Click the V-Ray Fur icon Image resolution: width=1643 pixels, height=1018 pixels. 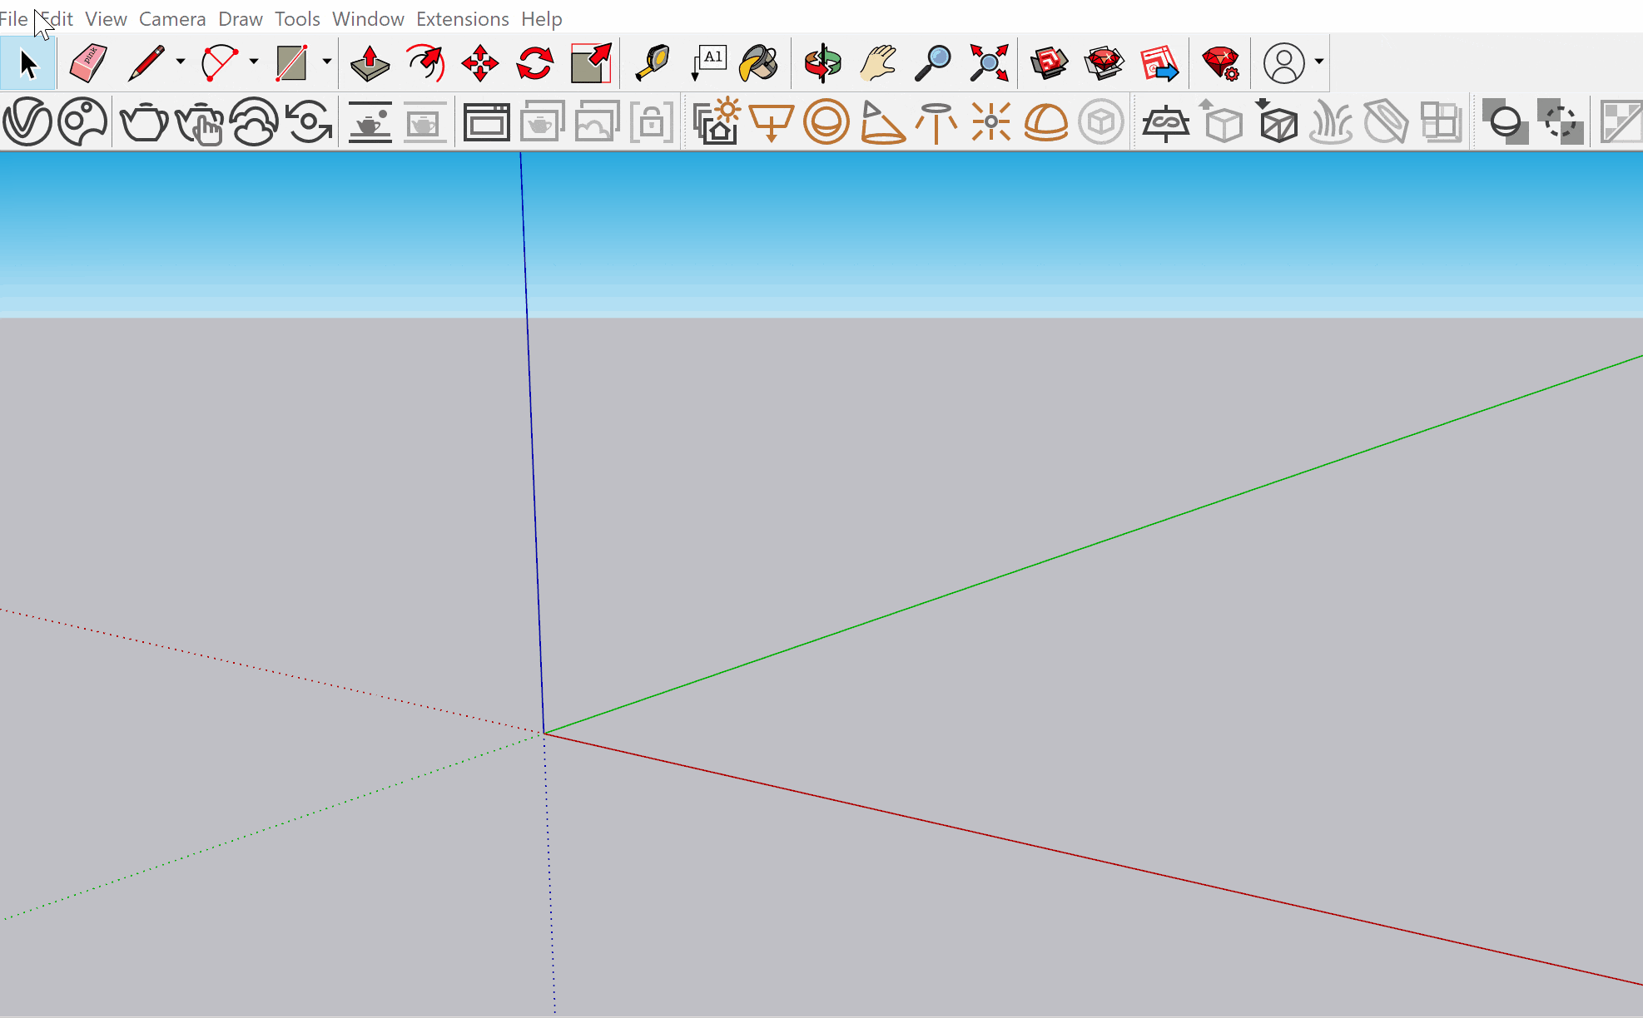click(x=1331, y=122)
